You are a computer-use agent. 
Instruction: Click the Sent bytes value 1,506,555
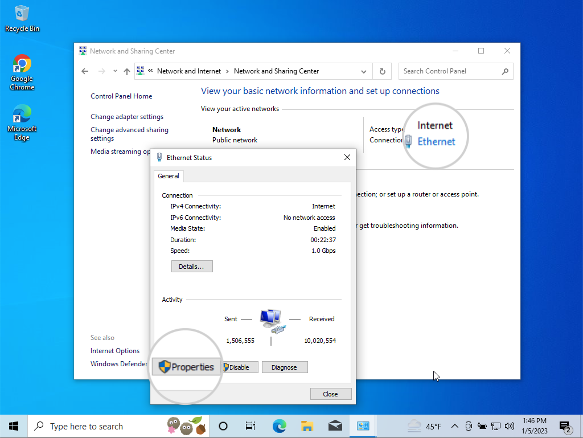240,341
